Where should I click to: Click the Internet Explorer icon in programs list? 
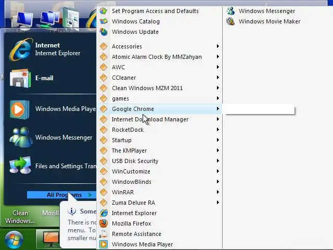click(104, 213)
